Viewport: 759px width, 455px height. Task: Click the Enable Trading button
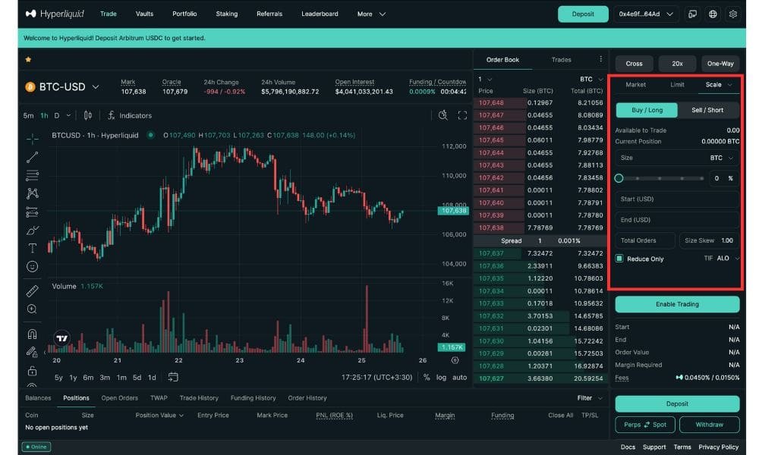click(677, 304)
